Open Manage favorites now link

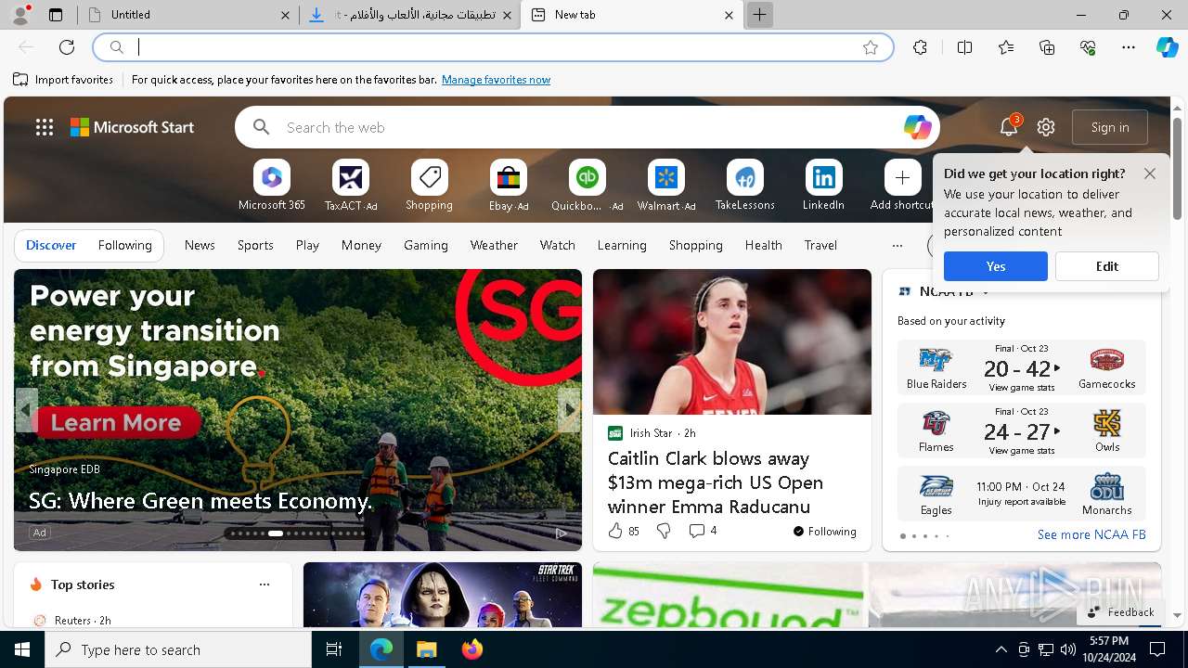click(496, 80)
